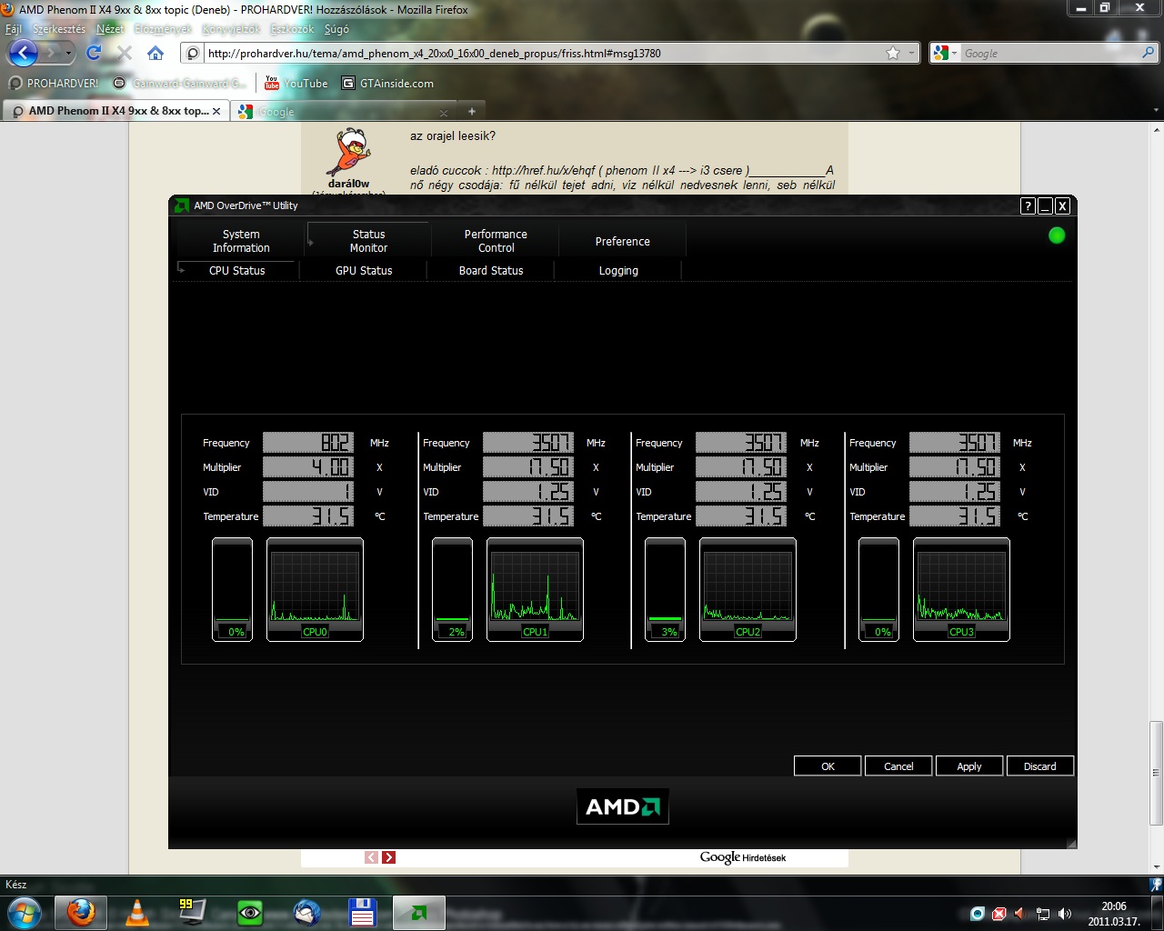Close the AMD Phenom II X4 browser tab
Image resolution: width=1164 pixels, height=931 pixels.
[216, 111]
